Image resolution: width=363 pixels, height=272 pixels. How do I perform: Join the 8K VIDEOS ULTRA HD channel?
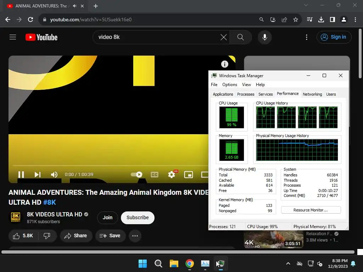[x=107, y=218]
